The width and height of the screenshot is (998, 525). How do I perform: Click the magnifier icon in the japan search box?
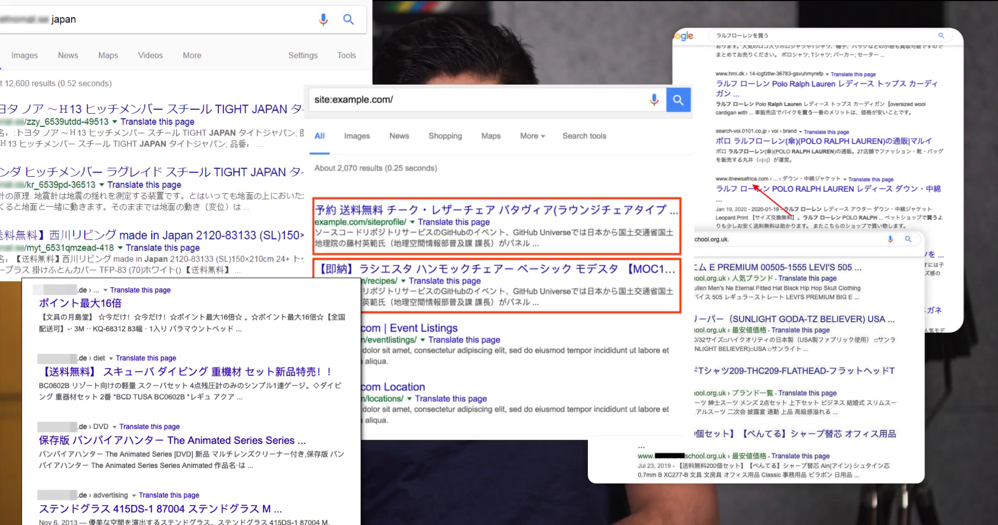click(x=348, y=20)
